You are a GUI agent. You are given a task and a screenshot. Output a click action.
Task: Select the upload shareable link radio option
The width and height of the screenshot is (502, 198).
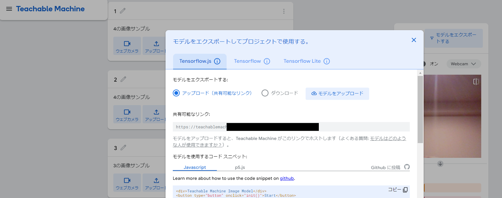(x=176, y=93)
